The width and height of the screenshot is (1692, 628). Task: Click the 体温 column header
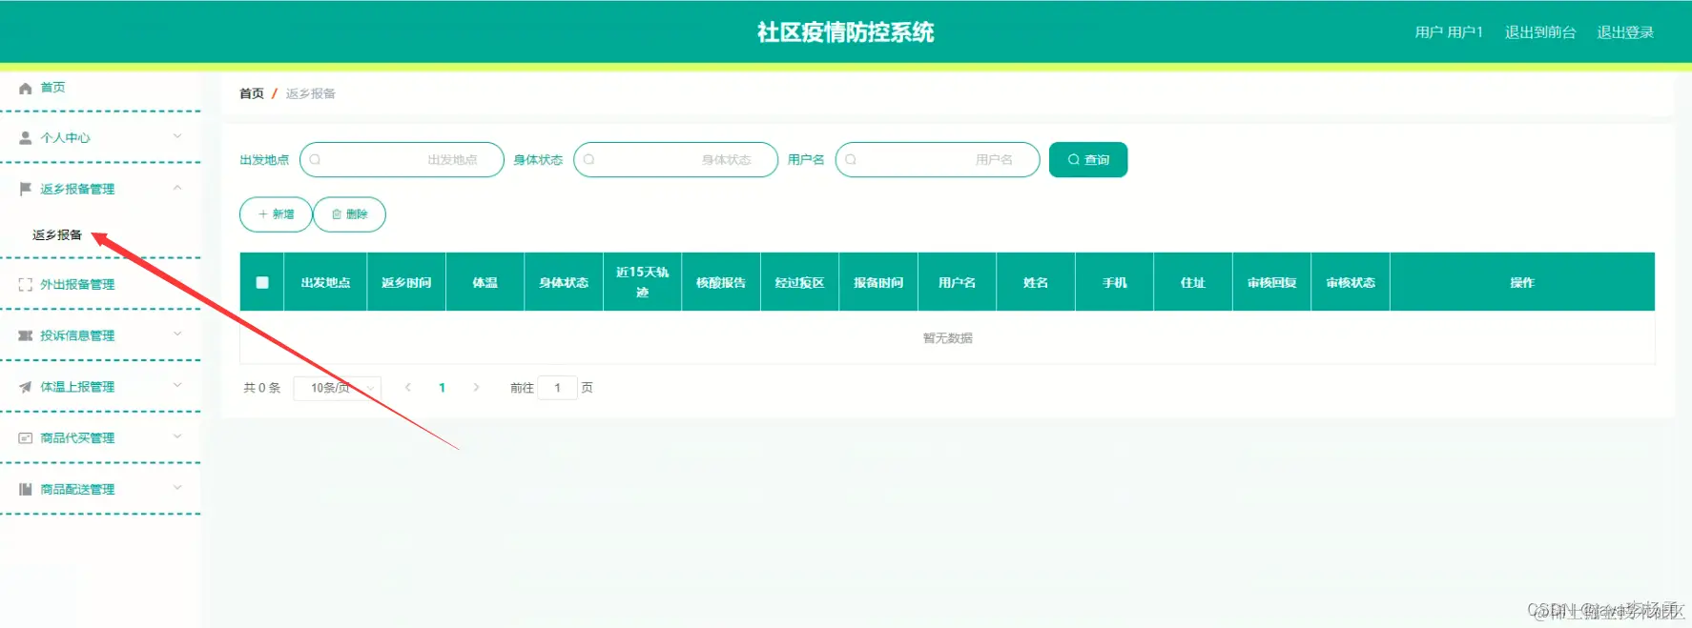485,282
